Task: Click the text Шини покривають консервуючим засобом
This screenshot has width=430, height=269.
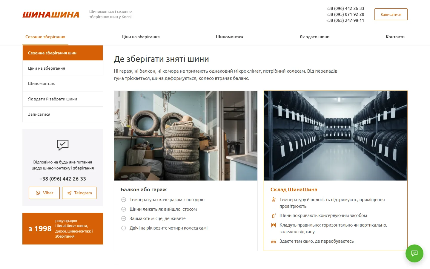Action: (x=323, y=215)
